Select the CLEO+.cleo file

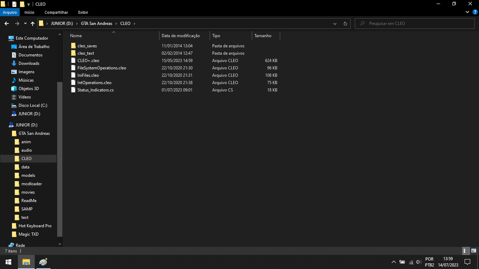click(x=88, y=61)
